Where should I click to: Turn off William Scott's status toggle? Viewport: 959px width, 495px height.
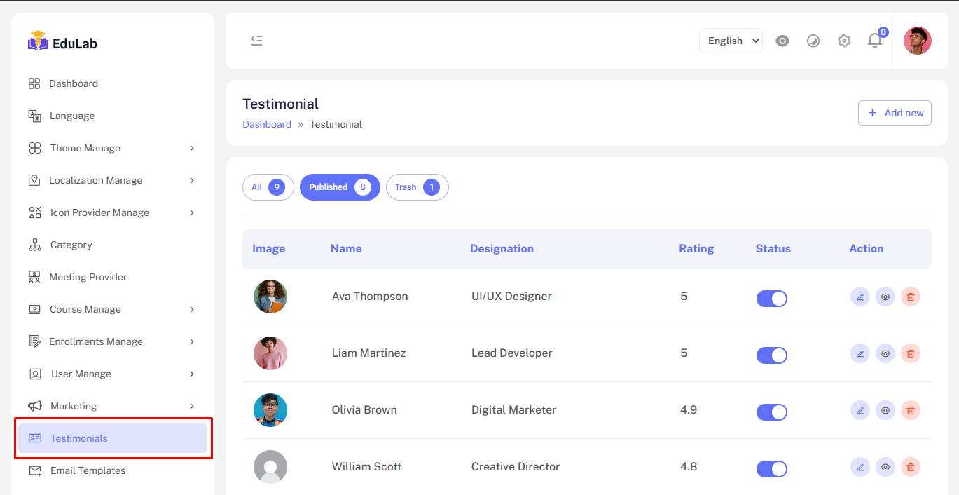pos(771,469)
